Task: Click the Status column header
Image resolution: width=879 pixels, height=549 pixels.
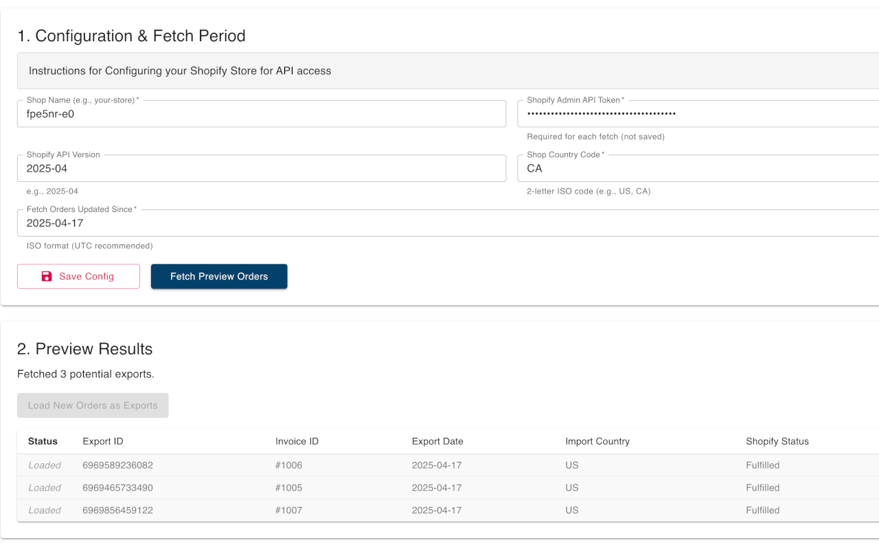Action: pyautogui.click(x=43, y=441)
